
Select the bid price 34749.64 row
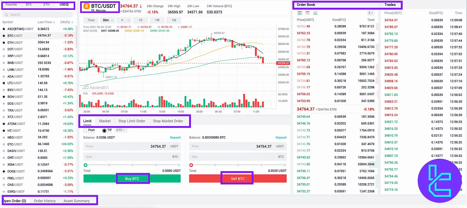336,117
